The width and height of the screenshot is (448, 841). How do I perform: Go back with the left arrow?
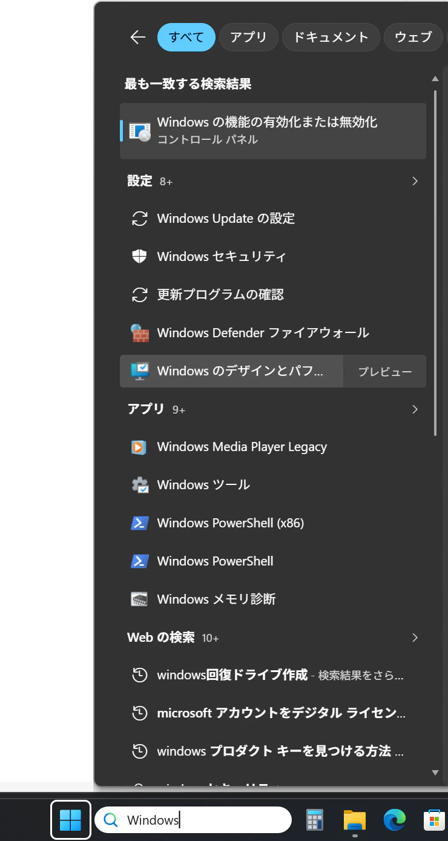pos(138,37)
